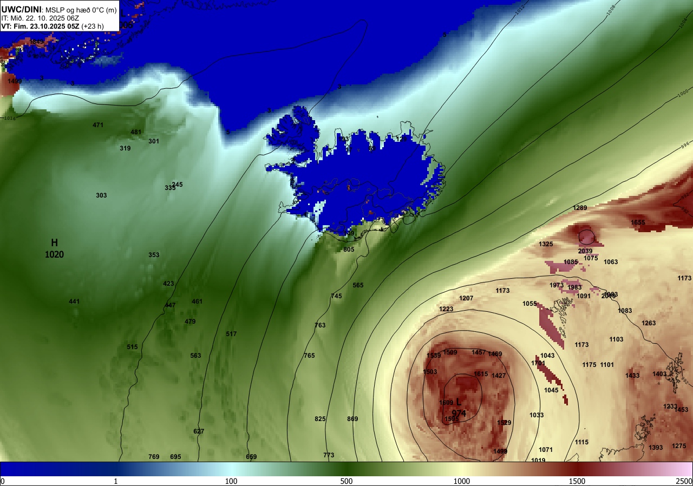Viewport: 693px width, 486px height.
Task: Click the 1000 tick on the color scale
Action: 462,481
